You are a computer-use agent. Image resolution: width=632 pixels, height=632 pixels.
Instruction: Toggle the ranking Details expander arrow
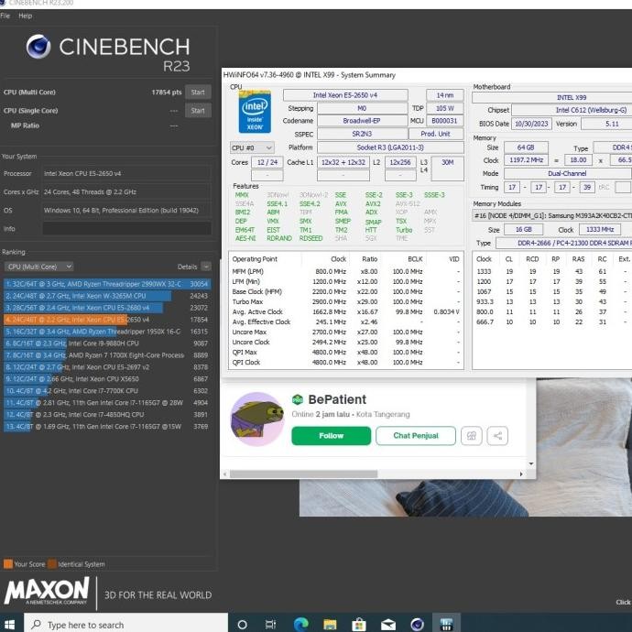206,267
